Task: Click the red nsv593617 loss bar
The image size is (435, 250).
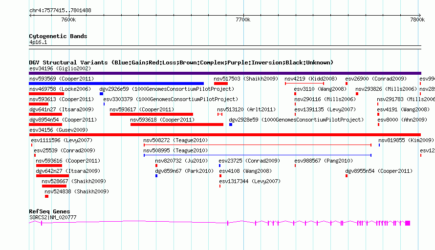Action: pyautogui.click(x=152, y=114)
